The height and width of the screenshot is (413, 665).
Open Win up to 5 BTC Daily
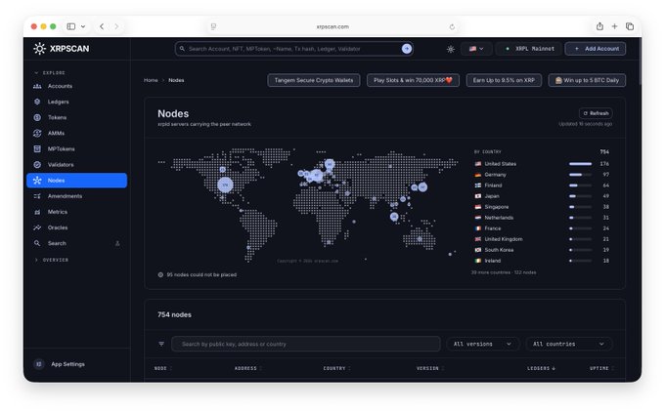(587, 80)
